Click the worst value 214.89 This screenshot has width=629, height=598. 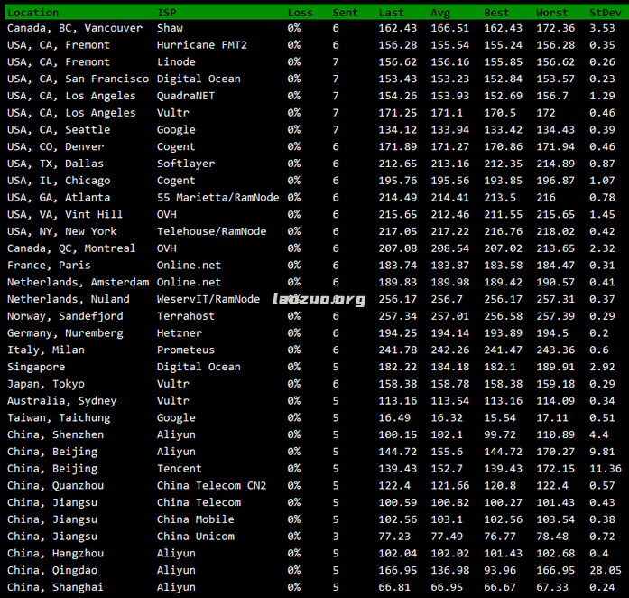click(556, 164)
